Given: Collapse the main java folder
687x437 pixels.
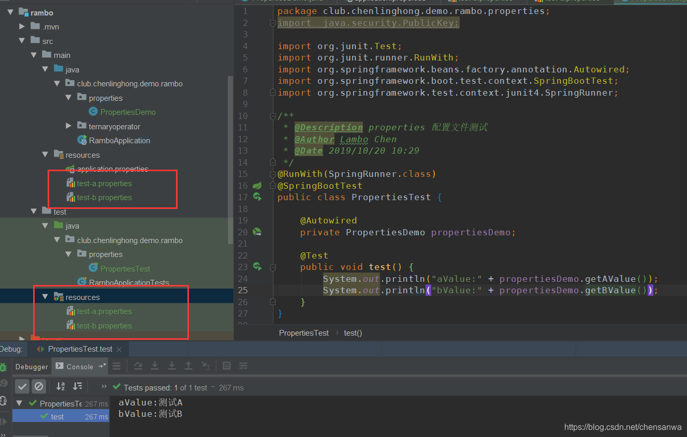Looking at the screenshot, I should point(45,69).
